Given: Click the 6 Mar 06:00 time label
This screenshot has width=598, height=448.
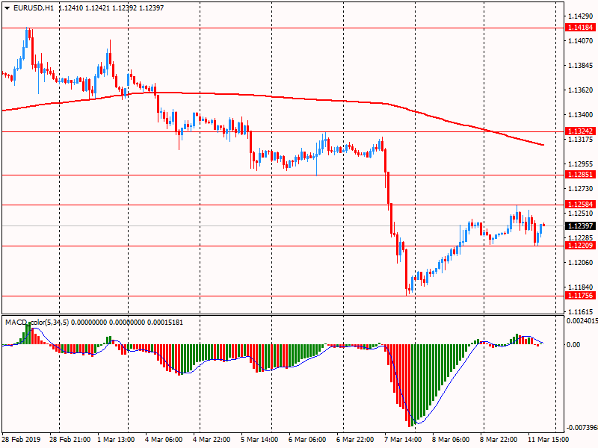Looking at the screenshot, I should pyautogui.click(x=307, y=439).
